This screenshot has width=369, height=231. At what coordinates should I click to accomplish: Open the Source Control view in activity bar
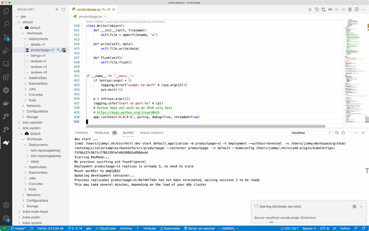click(6, 37)
